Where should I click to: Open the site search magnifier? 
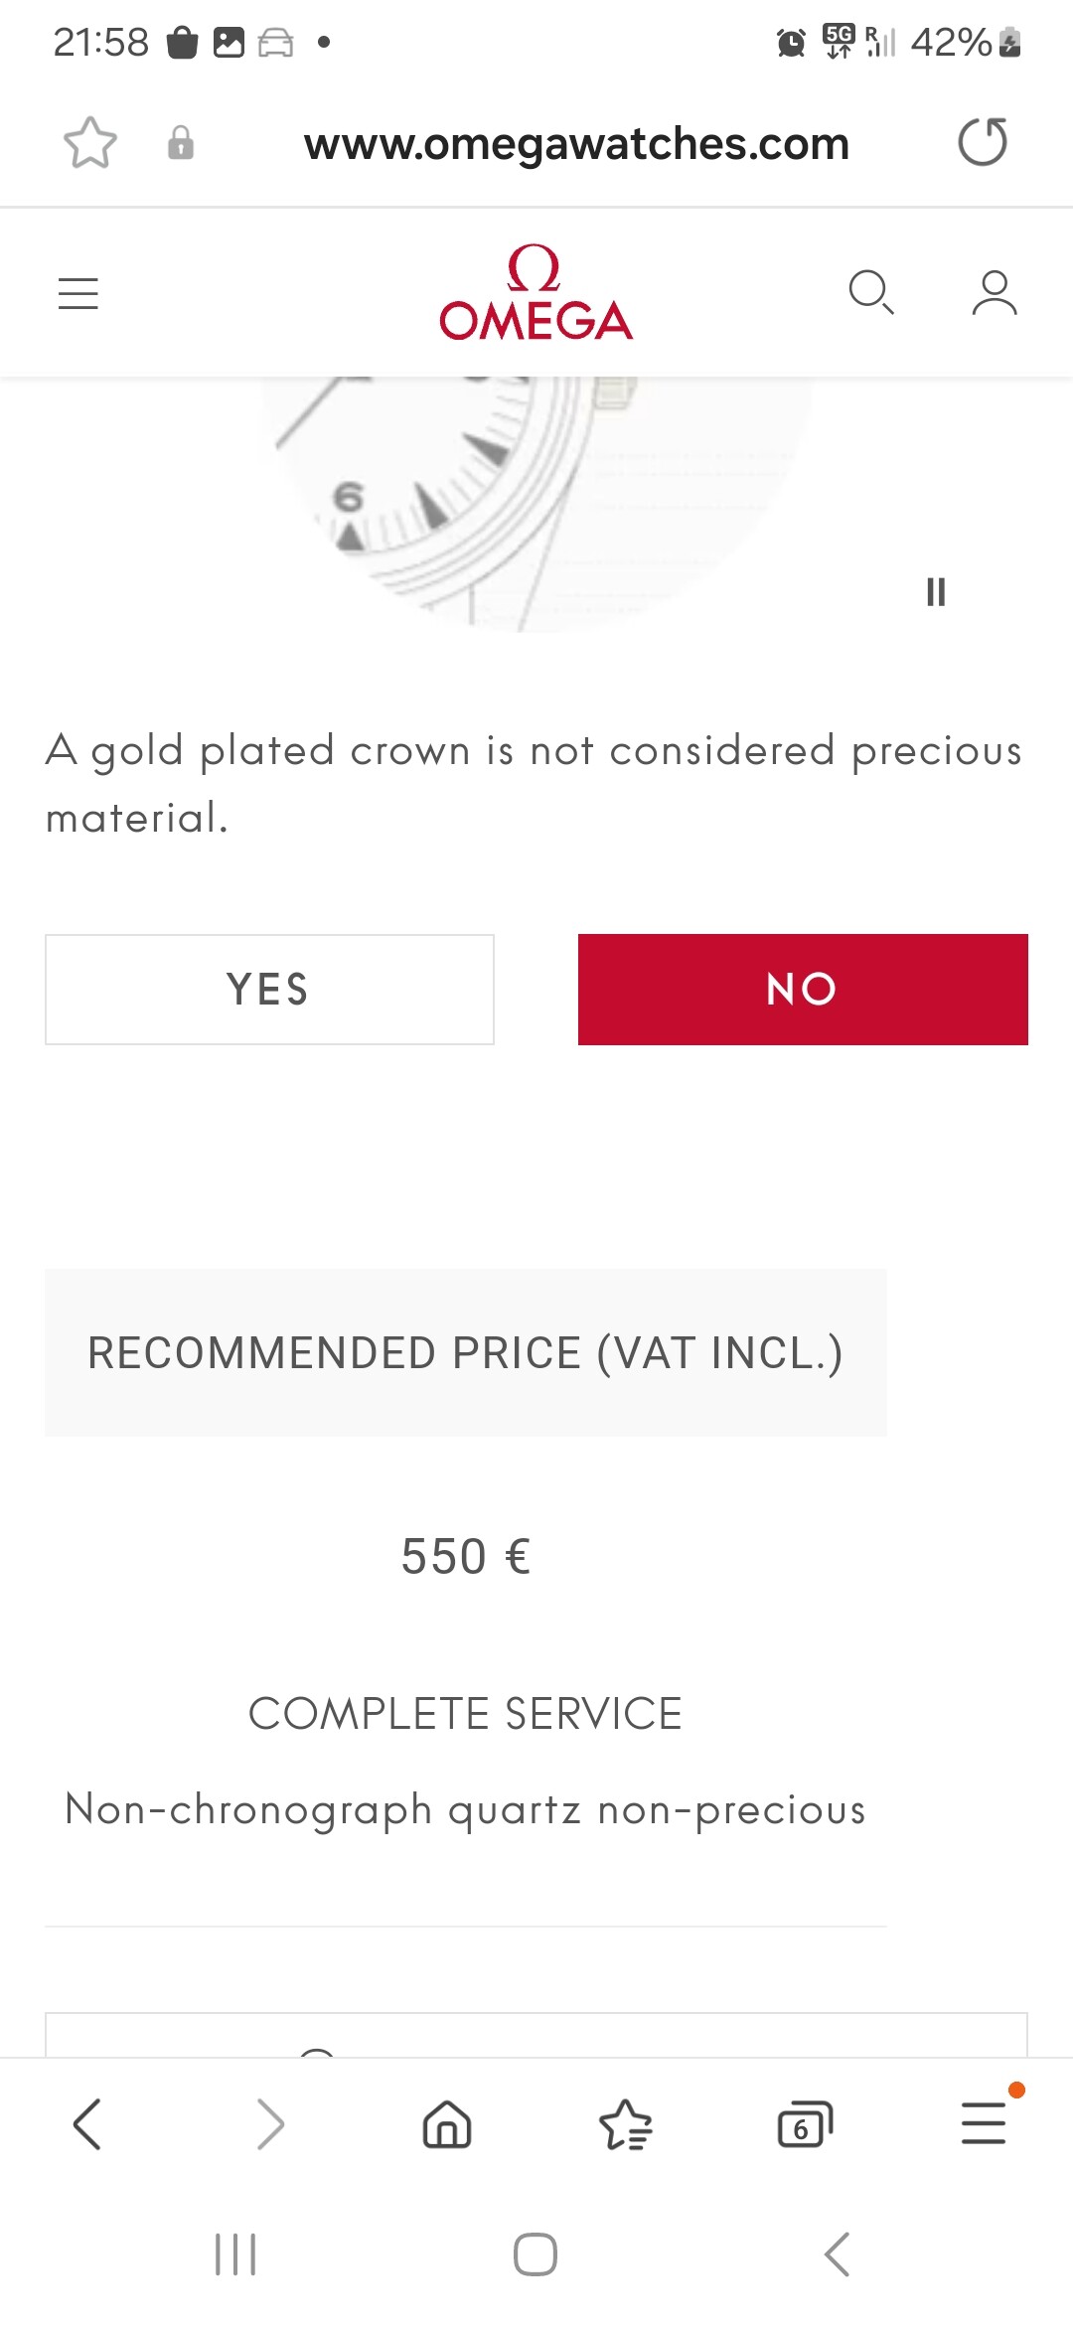tap(871, 293)
